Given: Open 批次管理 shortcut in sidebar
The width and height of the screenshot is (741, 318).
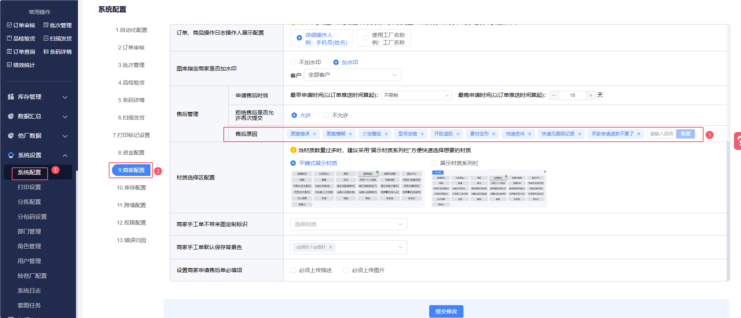Looking at the screenshot, I should [x=58, y=25].
